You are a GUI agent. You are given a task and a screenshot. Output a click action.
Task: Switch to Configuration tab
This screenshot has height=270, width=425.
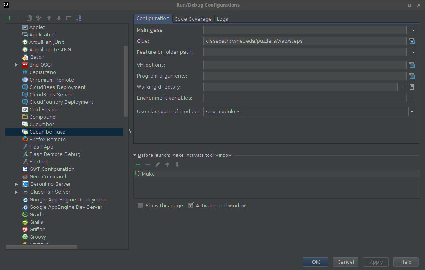click(x=153, y=18)
